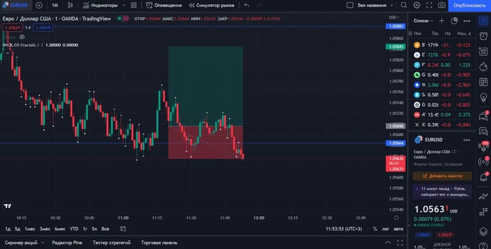Viewport: 491px width, 249px height.
Task: Open ideas lightbulb icon in sidebar
Action: 483,97
